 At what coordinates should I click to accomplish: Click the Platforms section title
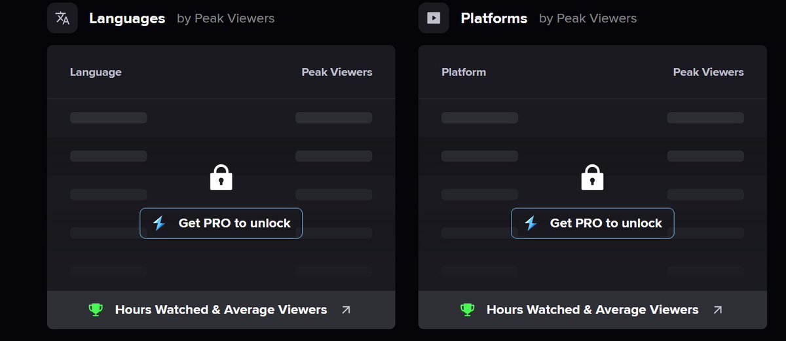[x=494, y=18]
